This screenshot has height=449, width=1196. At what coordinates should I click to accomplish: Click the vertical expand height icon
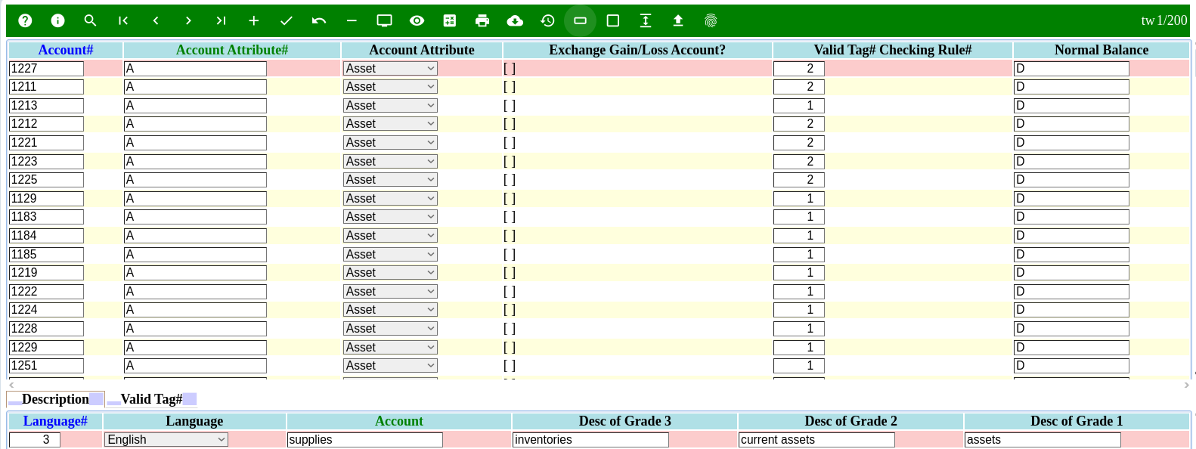click(x=646, y=20)
